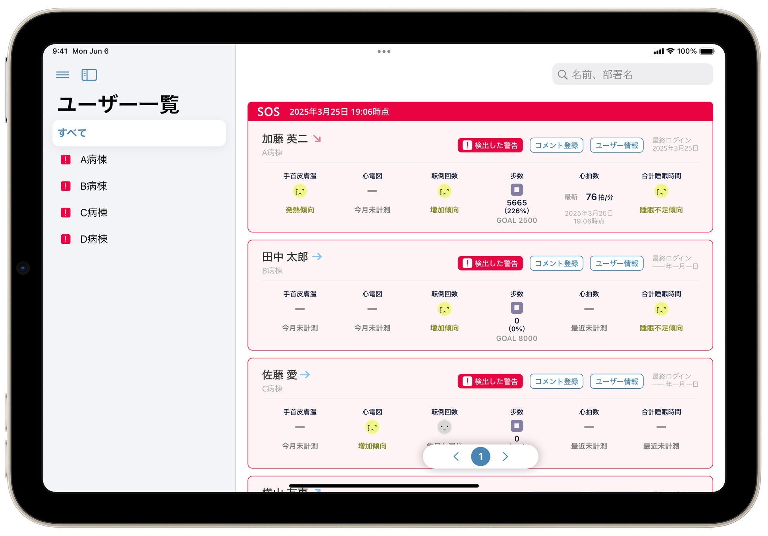Go to next page chevron

coord(505,457)
